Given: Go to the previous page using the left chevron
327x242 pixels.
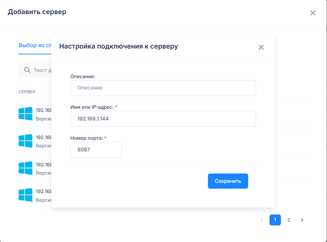Looking at the screenshot, I should click(262, 220).
